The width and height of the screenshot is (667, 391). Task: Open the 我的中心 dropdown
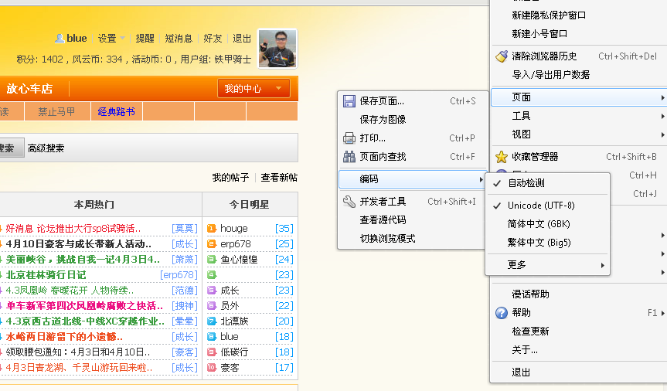(254, 89)
